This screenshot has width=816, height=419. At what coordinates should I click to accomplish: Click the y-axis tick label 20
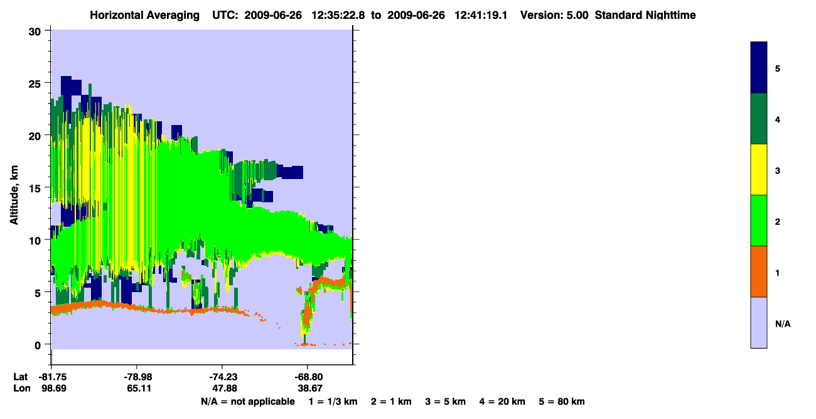pos(35,136)
